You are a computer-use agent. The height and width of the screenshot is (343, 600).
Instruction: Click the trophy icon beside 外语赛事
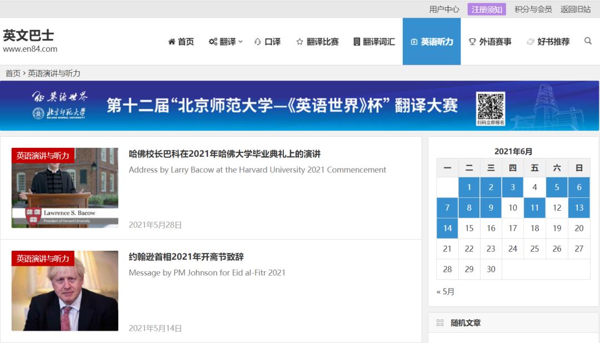click(472, 42)
